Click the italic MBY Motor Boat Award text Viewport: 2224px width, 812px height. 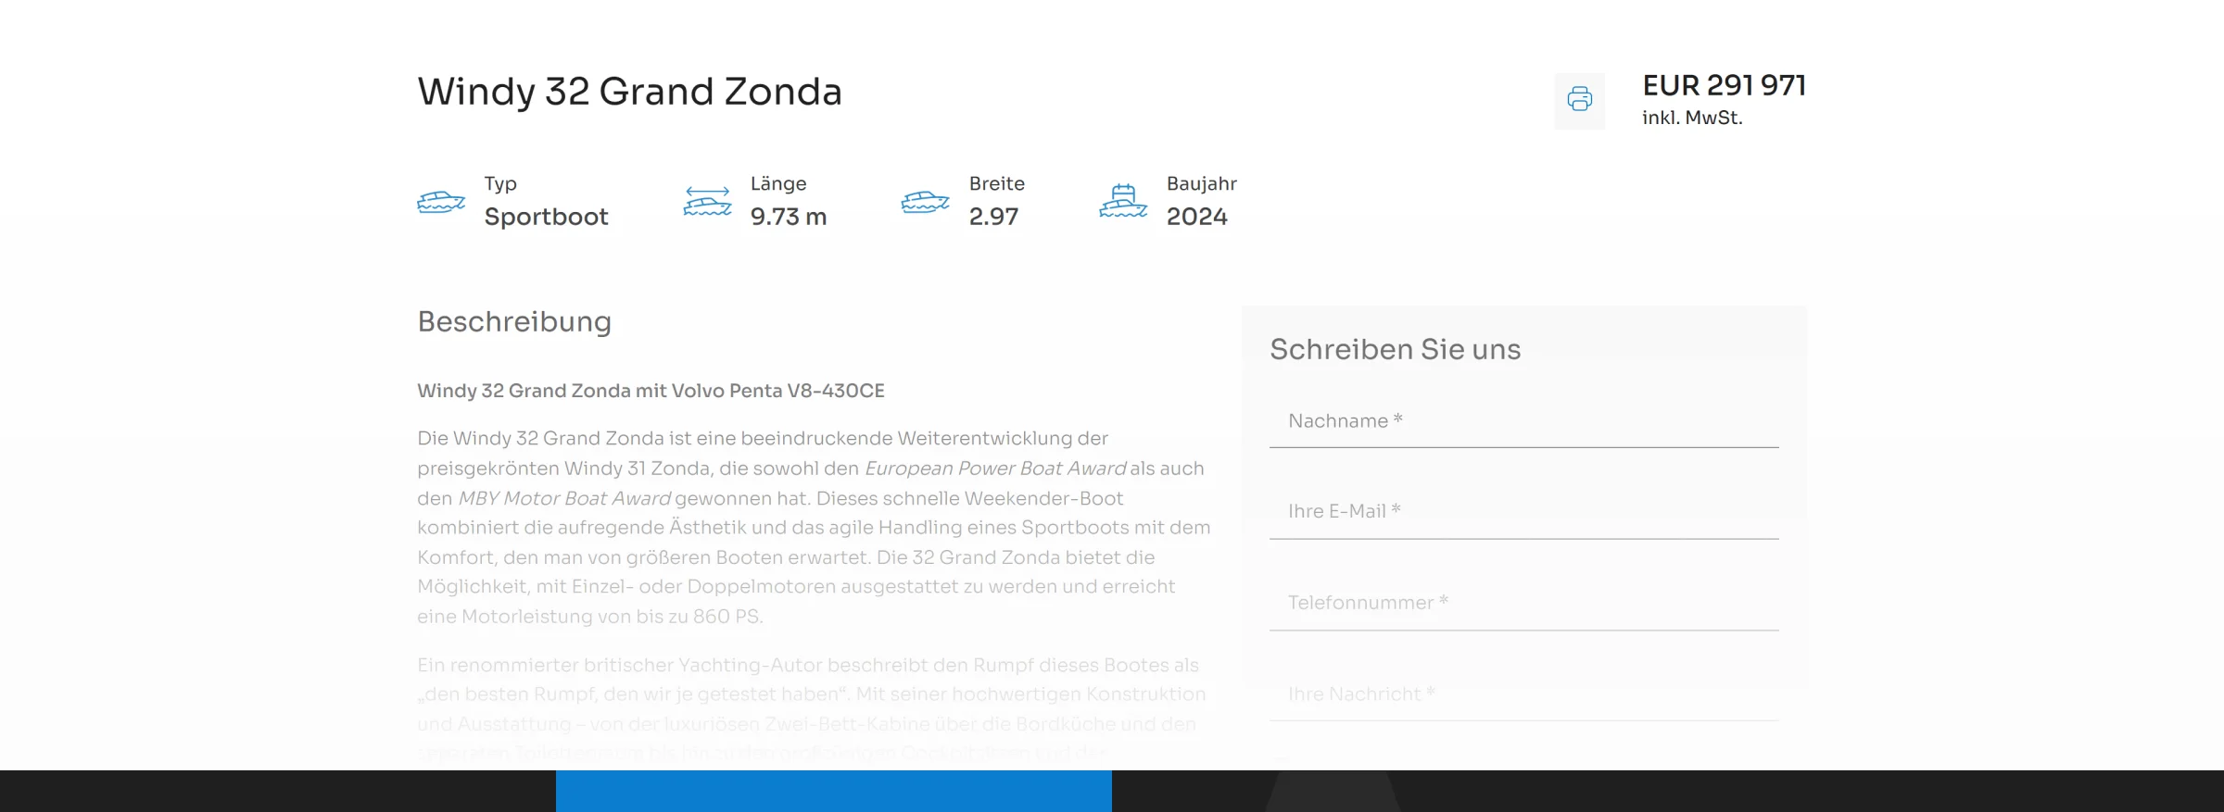[x=564, y=498]
